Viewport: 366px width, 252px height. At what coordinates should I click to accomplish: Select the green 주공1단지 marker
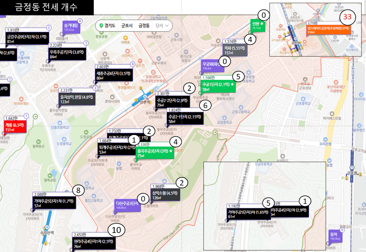[x=218, y=84]
